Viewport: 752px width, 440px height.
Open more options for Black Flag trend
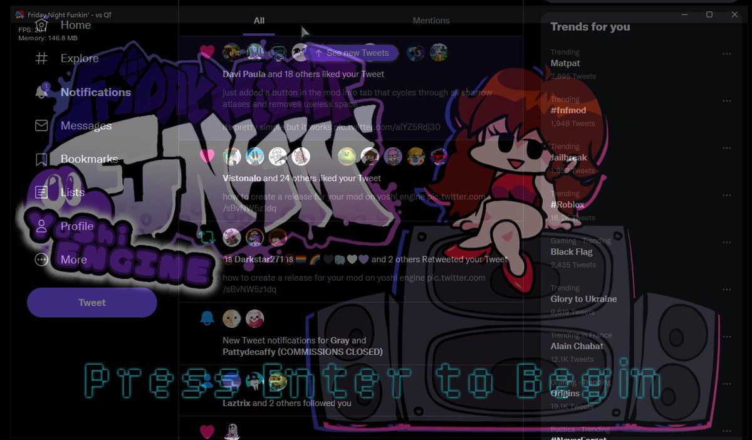tap(727, 242)
